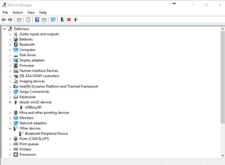Open the Help menu
This screenshot has width=225, height=165.
click(x=43, y=13)
